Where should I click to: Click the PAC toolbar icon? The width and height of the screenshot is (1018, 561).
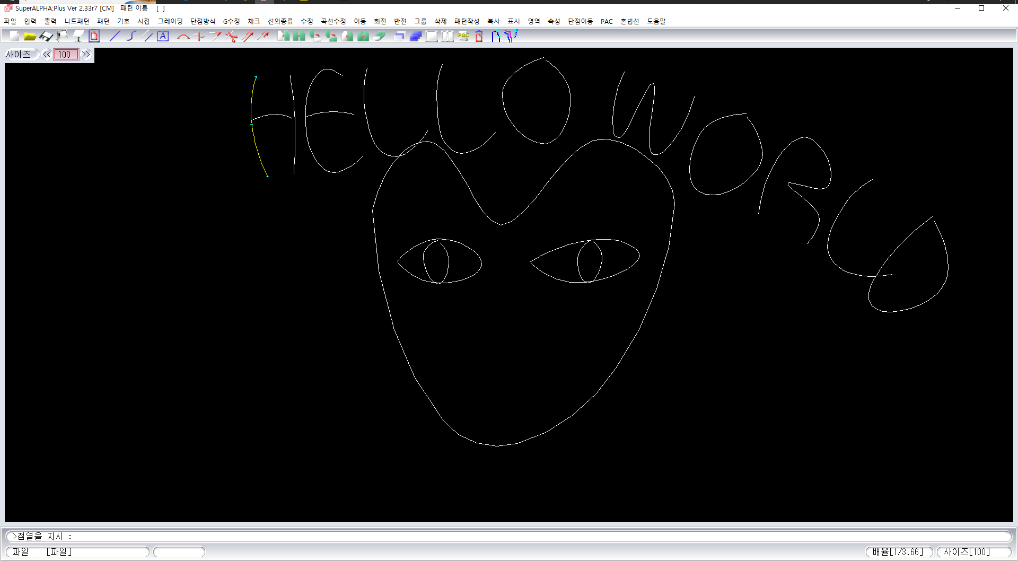pyautogui.click(x=463, y=36)
